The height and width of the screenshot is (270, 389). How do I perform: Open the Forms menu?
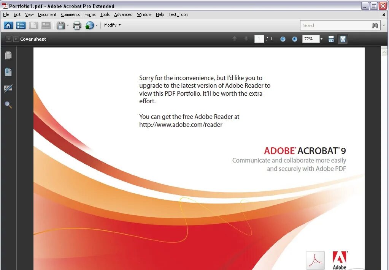point(90,14)
